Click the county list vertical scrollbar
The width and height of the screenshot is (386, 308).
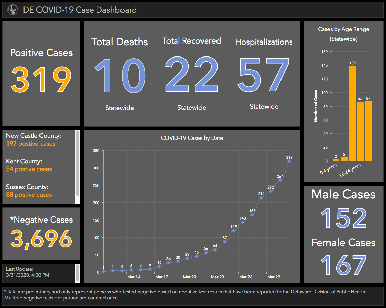(x=78, y=163)
